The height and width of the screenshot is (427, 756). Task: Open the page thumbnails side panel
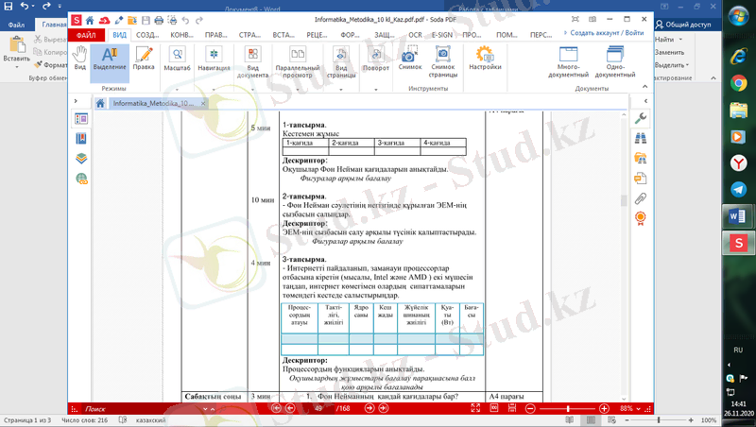[81, 120]
